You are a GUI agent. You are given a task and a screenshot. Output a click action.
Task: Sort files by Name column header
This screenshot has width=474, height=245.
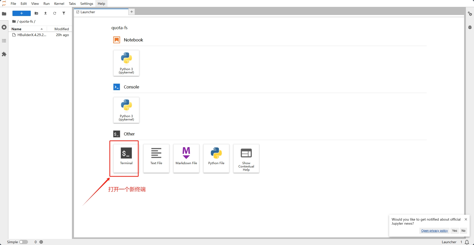point(28,29)
